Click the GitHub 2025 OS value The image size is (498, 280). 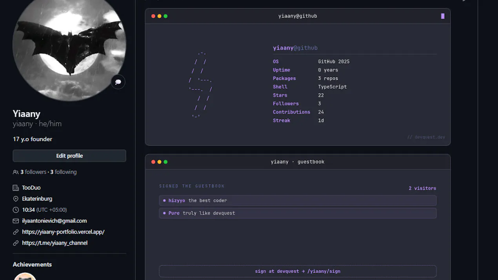334,62
